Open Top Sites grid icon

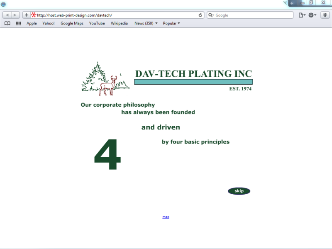[18, 24]
